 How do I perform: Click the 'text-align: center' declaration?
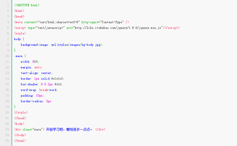pyautogui.click(x=37, y=73)
